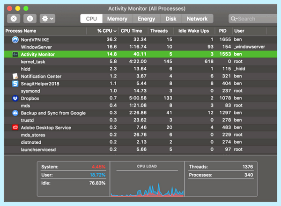Click the 5:00.58 CPU time cell

[138, 98]
